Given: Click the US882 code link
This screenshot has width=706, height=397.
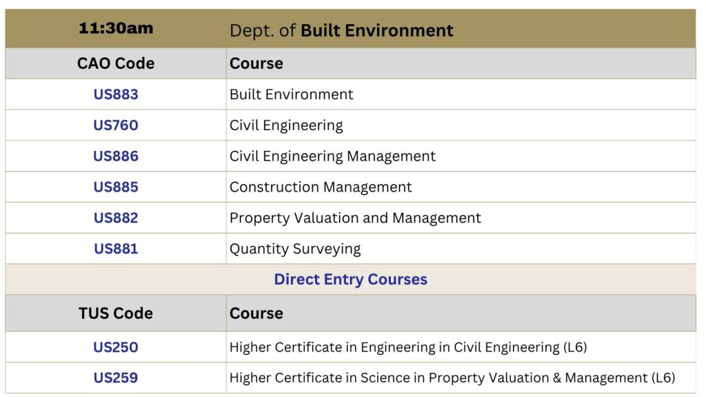Looking at the screenshot, I should point(116,218).
